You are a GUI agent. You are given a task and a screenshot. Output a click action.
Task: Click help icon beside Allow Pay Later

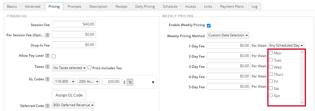click(47, 56)
